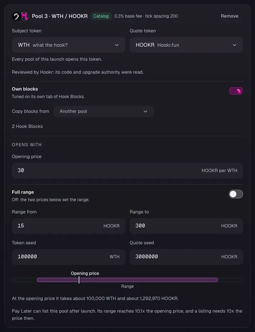This screenshot has height=332, width=255.
Task: Click the Another pool dropdown chevron arrow
Action: click(145, 111)
